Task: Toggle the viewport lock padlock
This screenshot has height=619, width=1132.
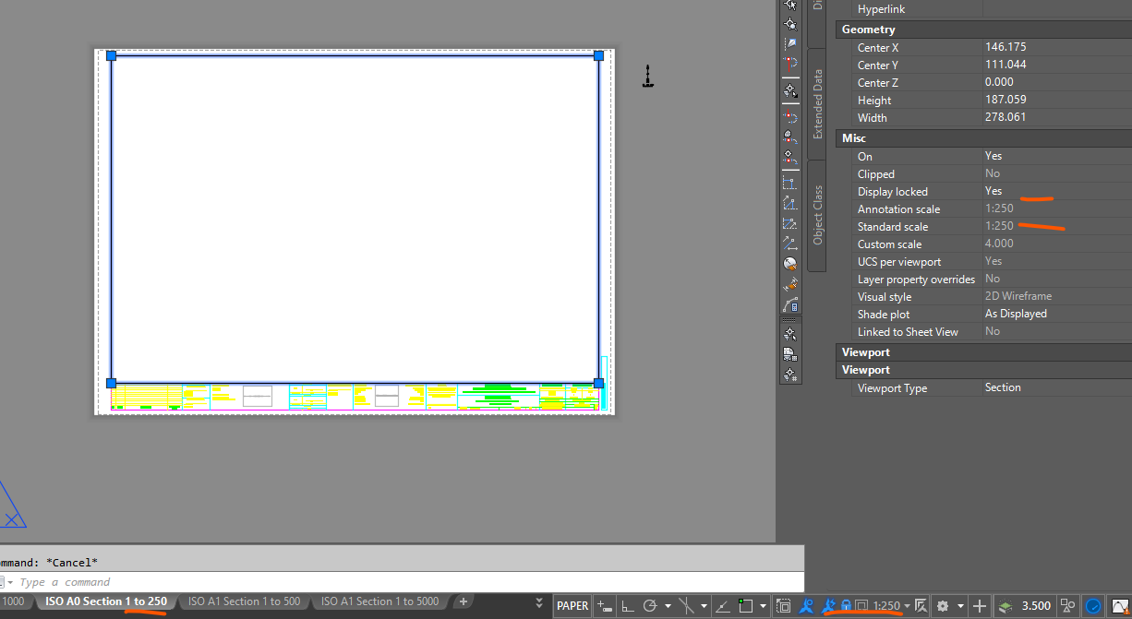Action: [x=846, y=606]
